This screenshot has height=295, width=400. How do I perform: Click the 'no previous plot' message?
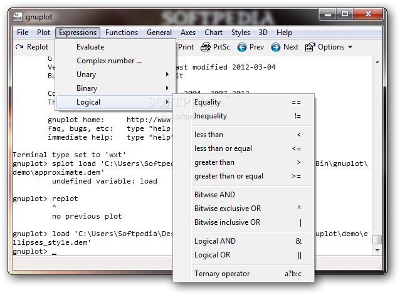coord(87,216)
